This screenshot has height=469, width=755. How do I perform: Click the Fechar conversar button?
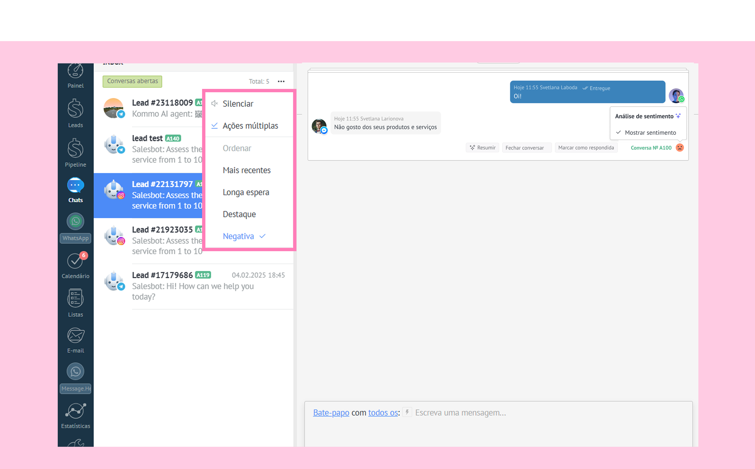click(527, 148)
